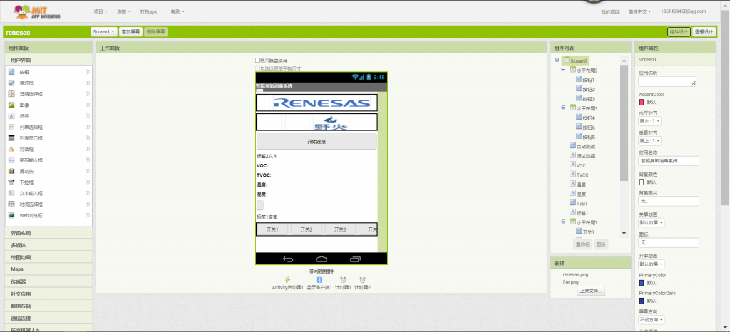
Task: Open the 屏幕方向 orientation dropdown
Action: (x=652, y=320)
